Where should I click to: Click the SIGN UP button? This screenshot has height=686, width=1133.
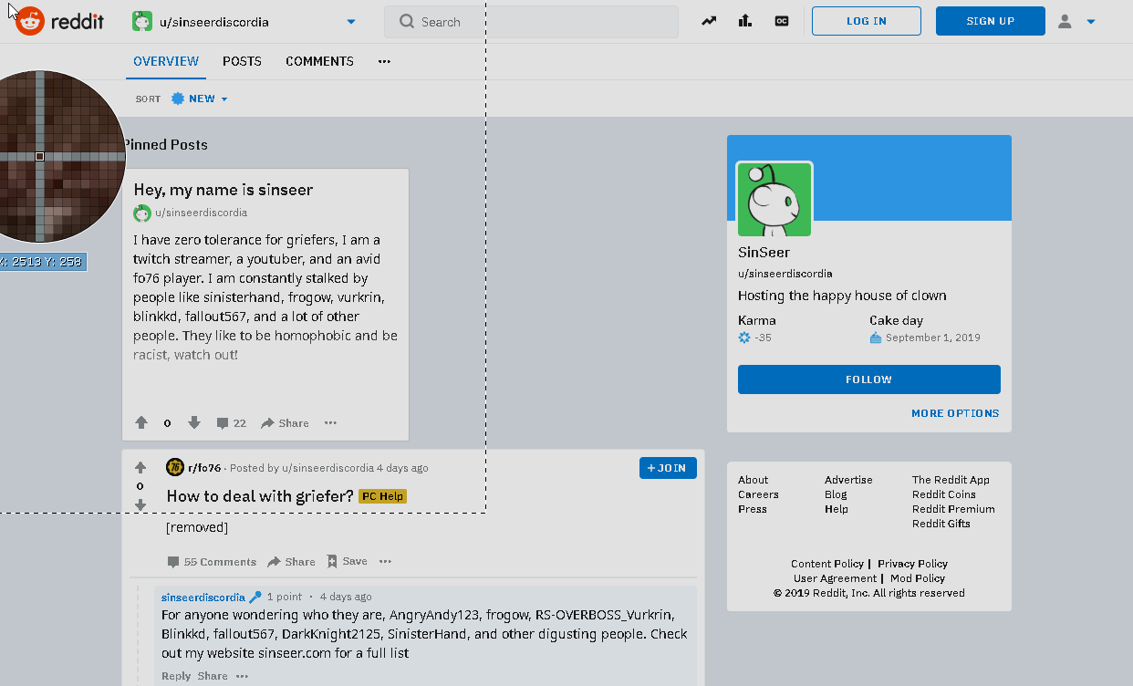click(x=991, y=21)
